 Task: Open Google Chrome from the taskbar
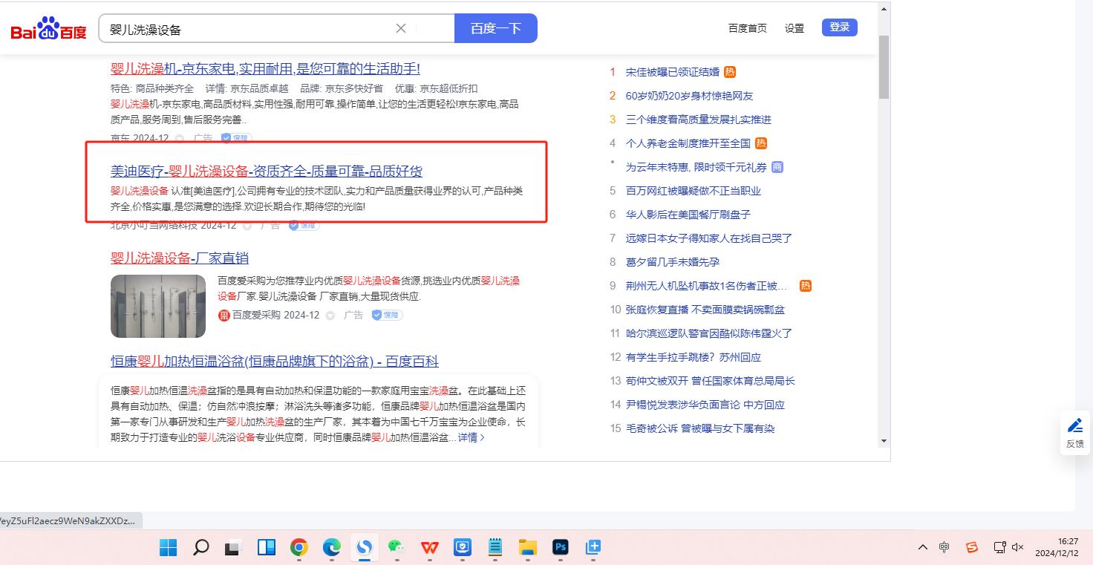(299, 548)
